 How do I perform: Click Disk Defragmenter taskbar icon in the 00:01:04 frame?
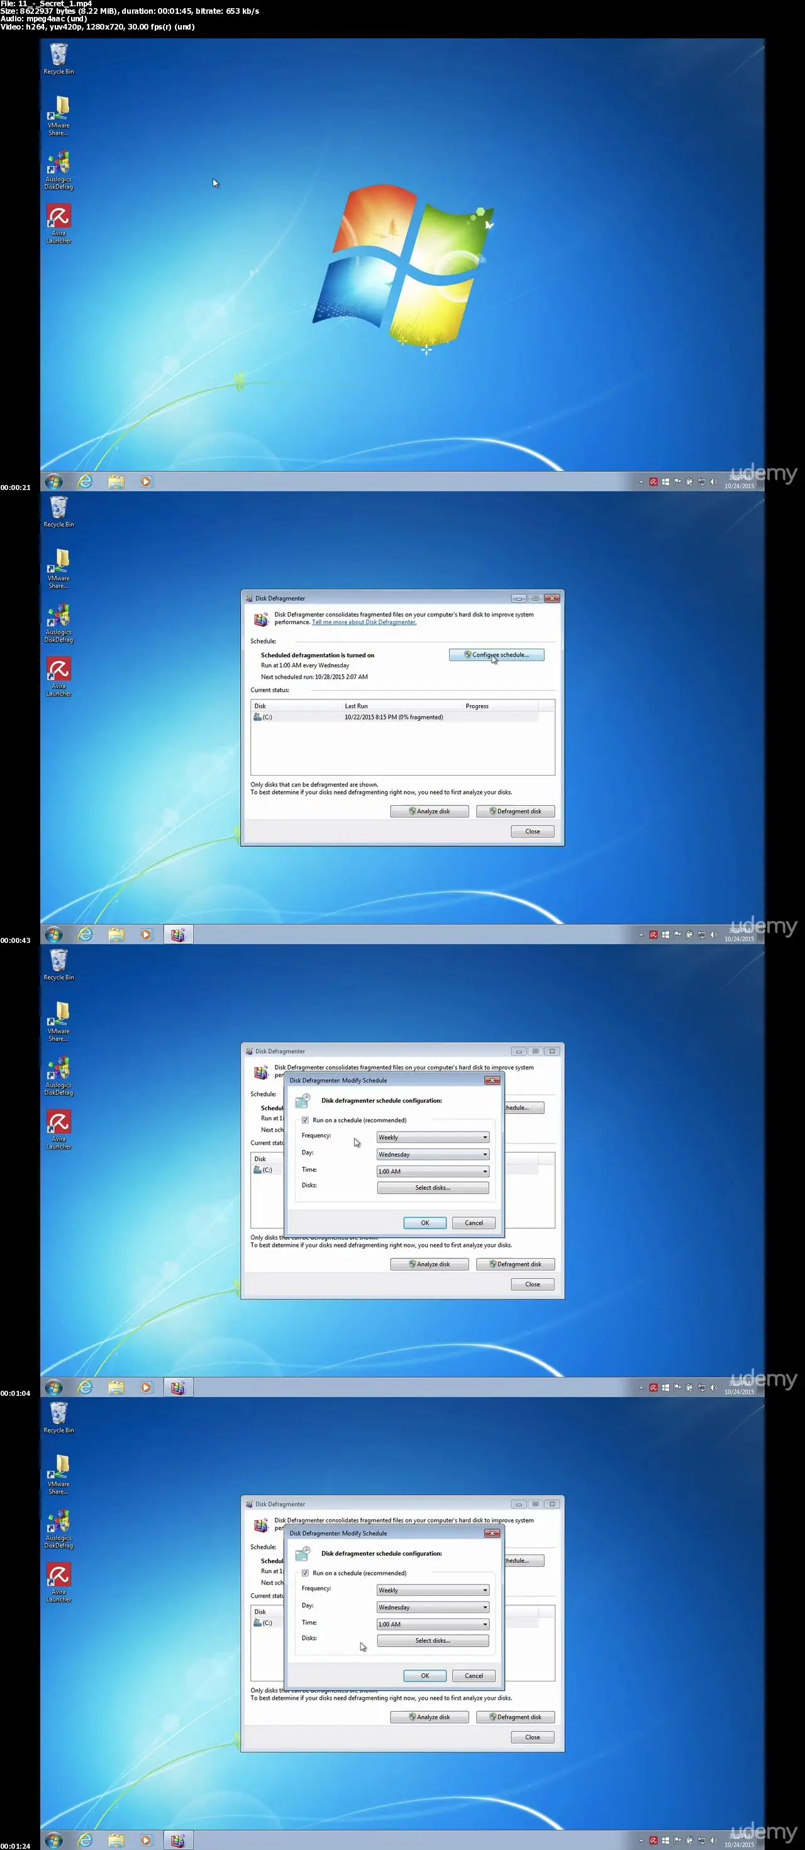pos(177,1388)
